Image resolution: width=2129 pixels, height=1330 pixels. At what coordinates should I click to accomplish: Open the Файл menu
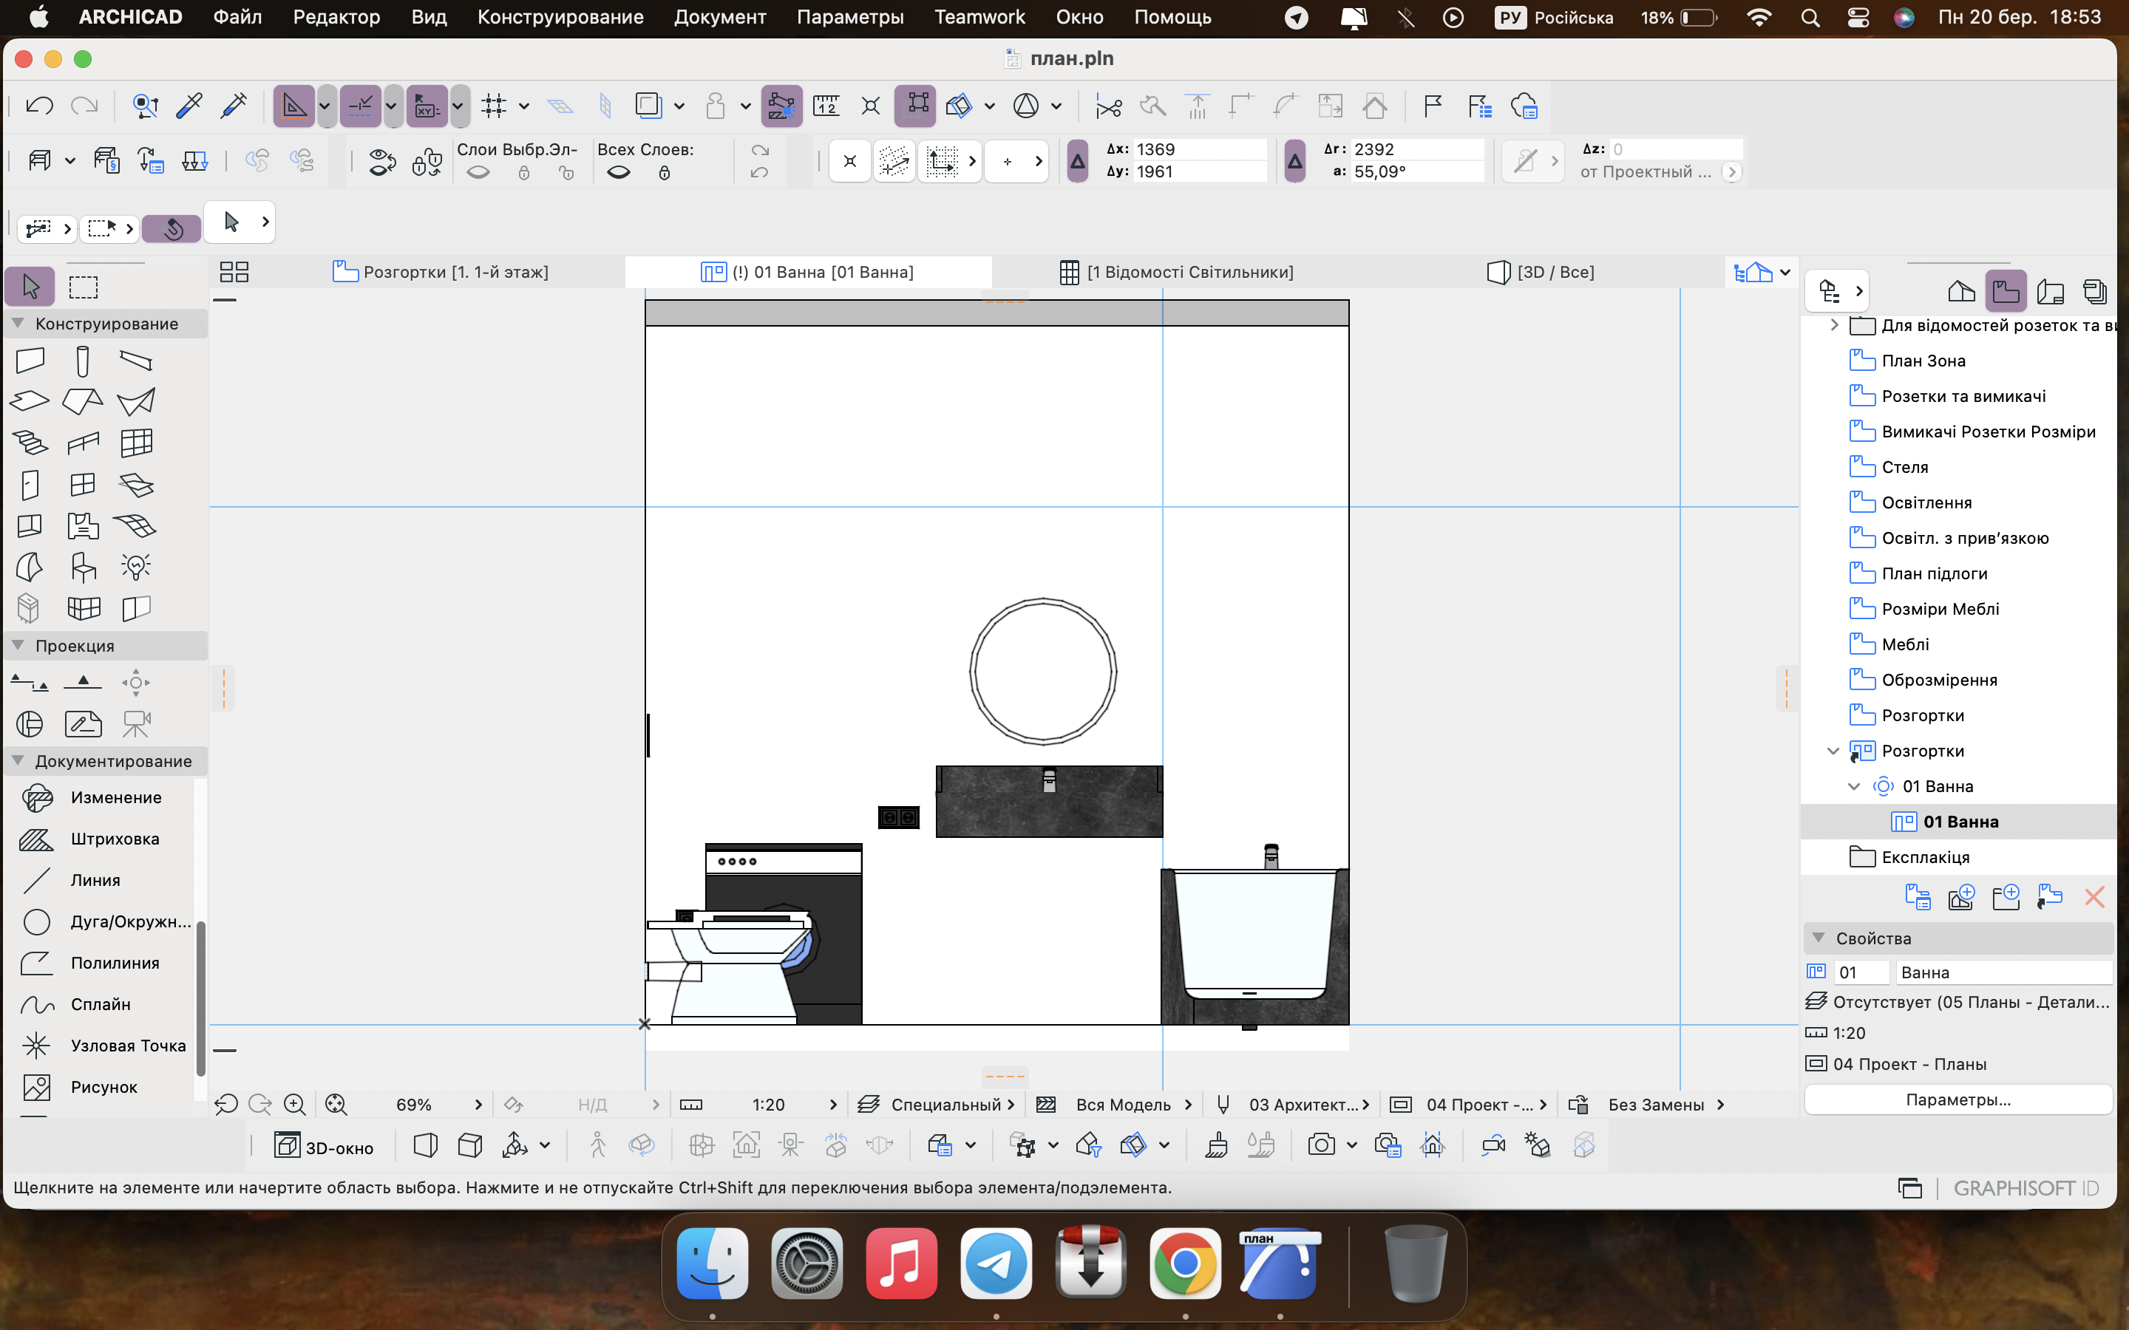pos(237,17)
